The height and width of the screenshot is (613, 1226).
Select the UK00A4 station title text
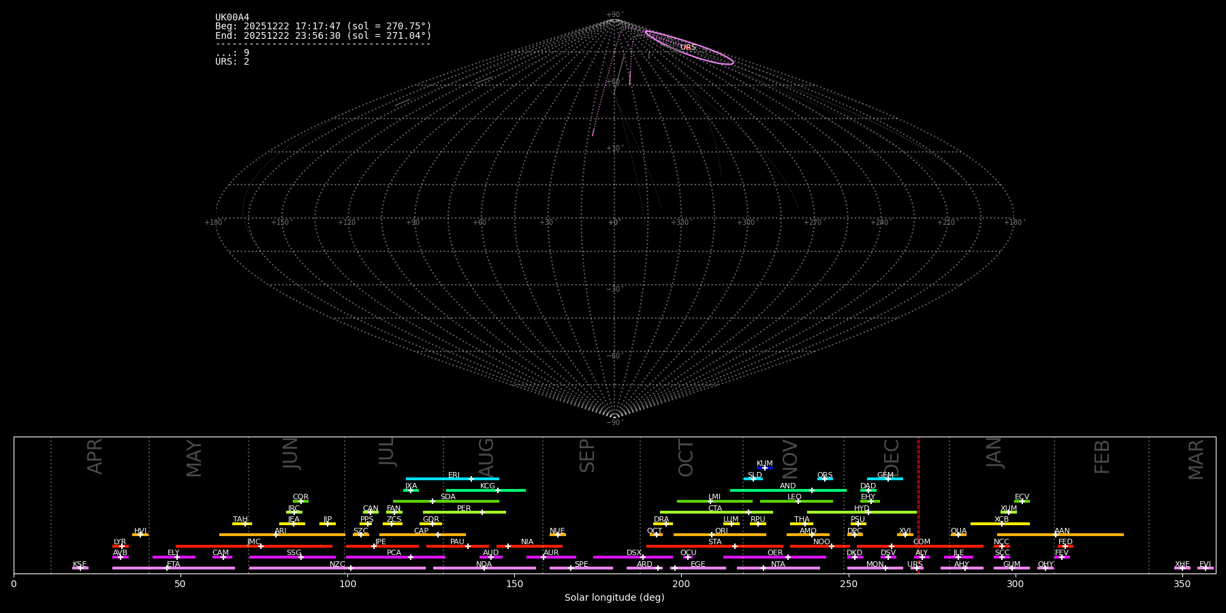232,18
